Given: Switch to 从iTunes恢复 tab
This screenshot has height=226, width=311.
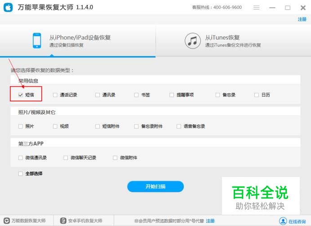Looking at the screenshot, I should tap(233, 40).
